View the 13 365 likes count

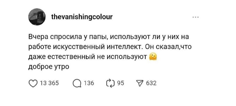(49, 83)
